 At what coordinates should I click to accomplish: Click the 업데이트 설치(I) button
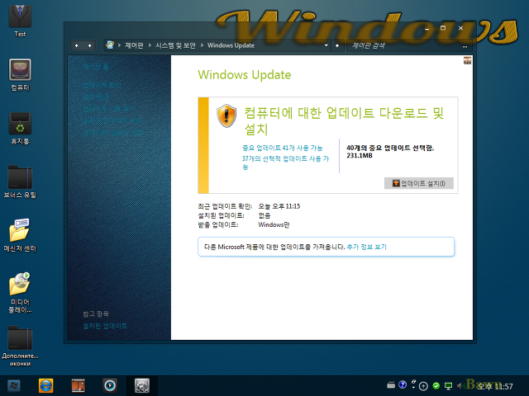419,183
